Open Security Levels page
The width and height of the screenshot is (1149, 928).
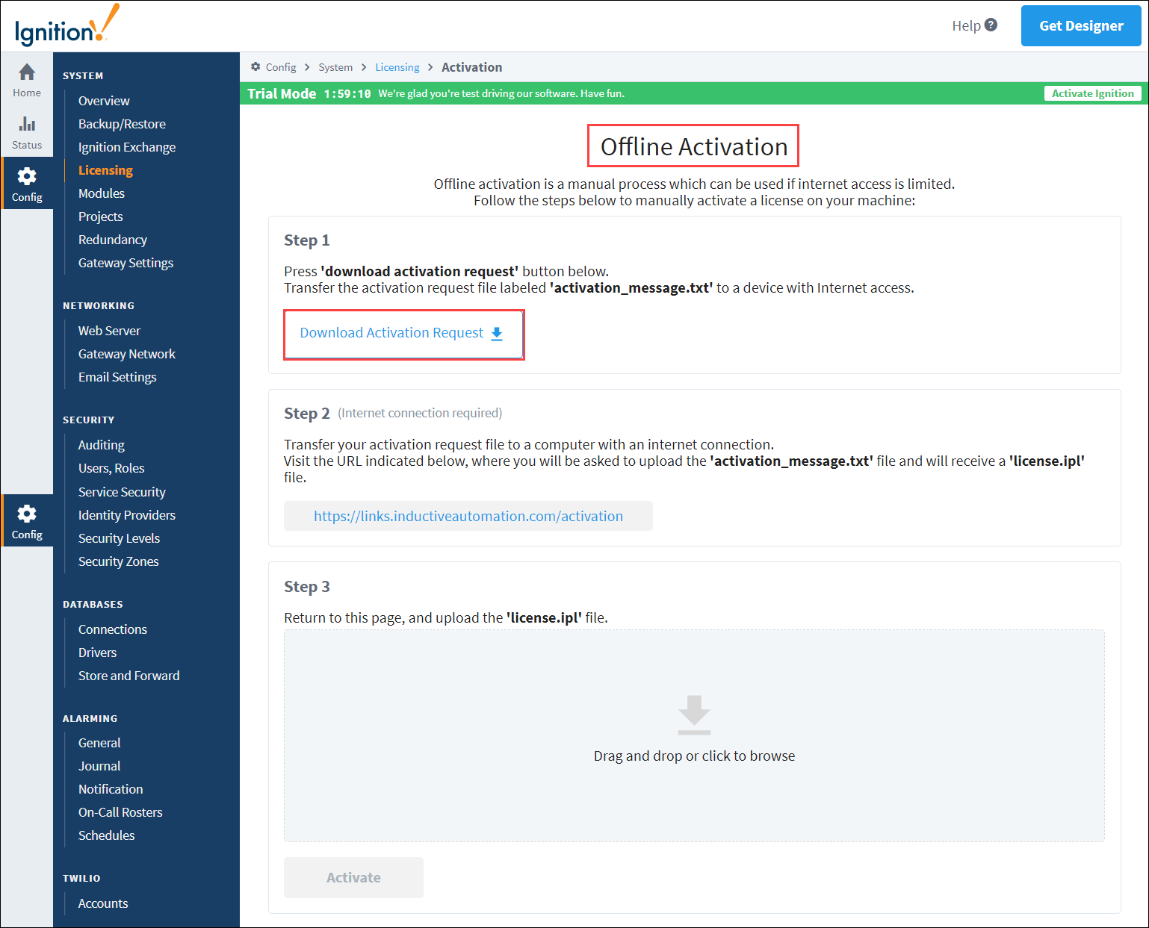pyautogui.click(x=119, y=538)
